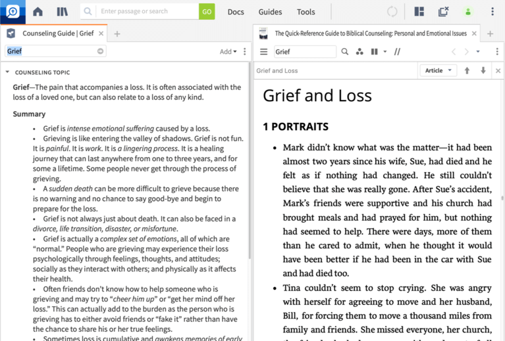The height and width of the screenshot is (341, 505).
Task: Open the Layouts grid icon
Action: tap(419, 12)
